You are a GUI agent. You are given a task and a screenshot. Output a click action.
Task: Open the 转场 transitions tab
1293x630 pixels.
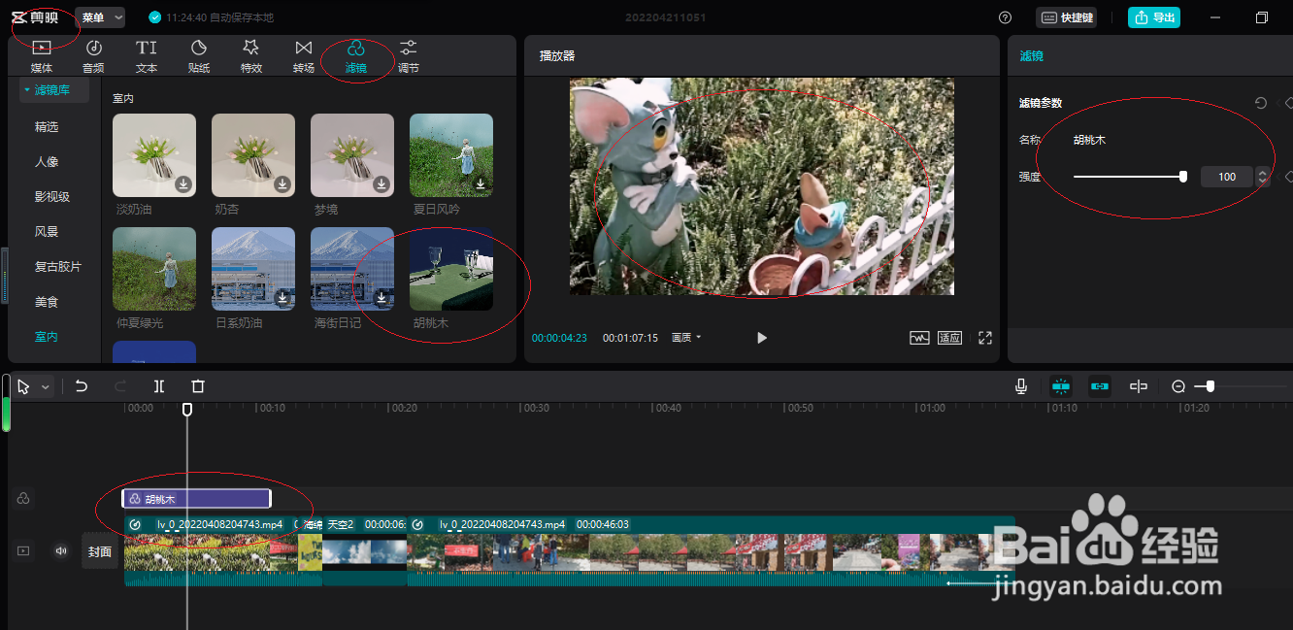[x=304, y=56]
